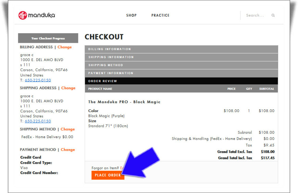The width and height of the screenshot is (298, 193).
Task: Expand the Shipping Information step
Action: tap(181, 57)
